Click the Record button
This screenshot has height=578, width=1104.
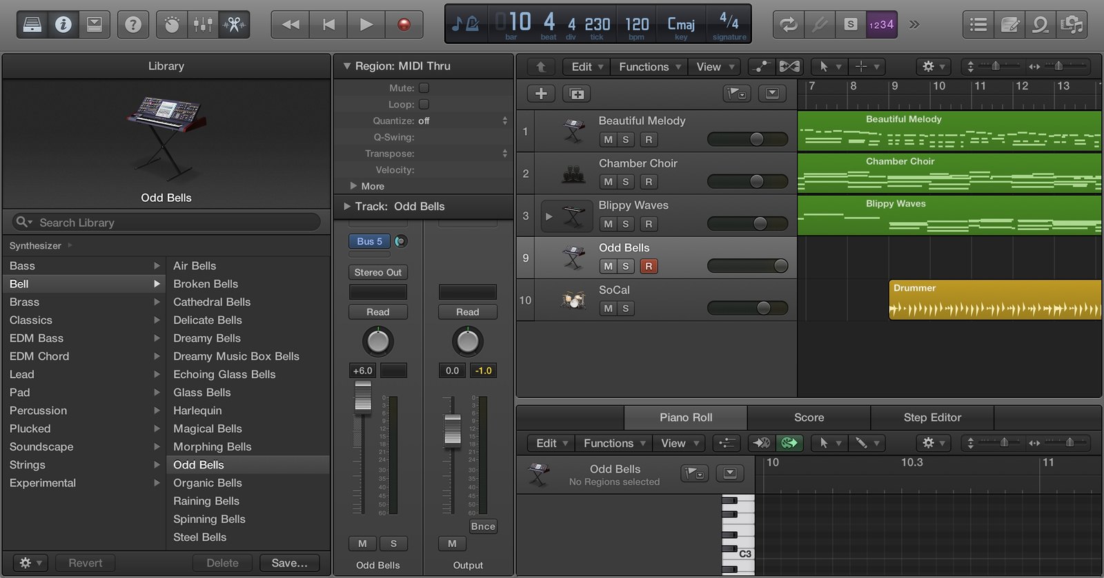click(404, 25)
